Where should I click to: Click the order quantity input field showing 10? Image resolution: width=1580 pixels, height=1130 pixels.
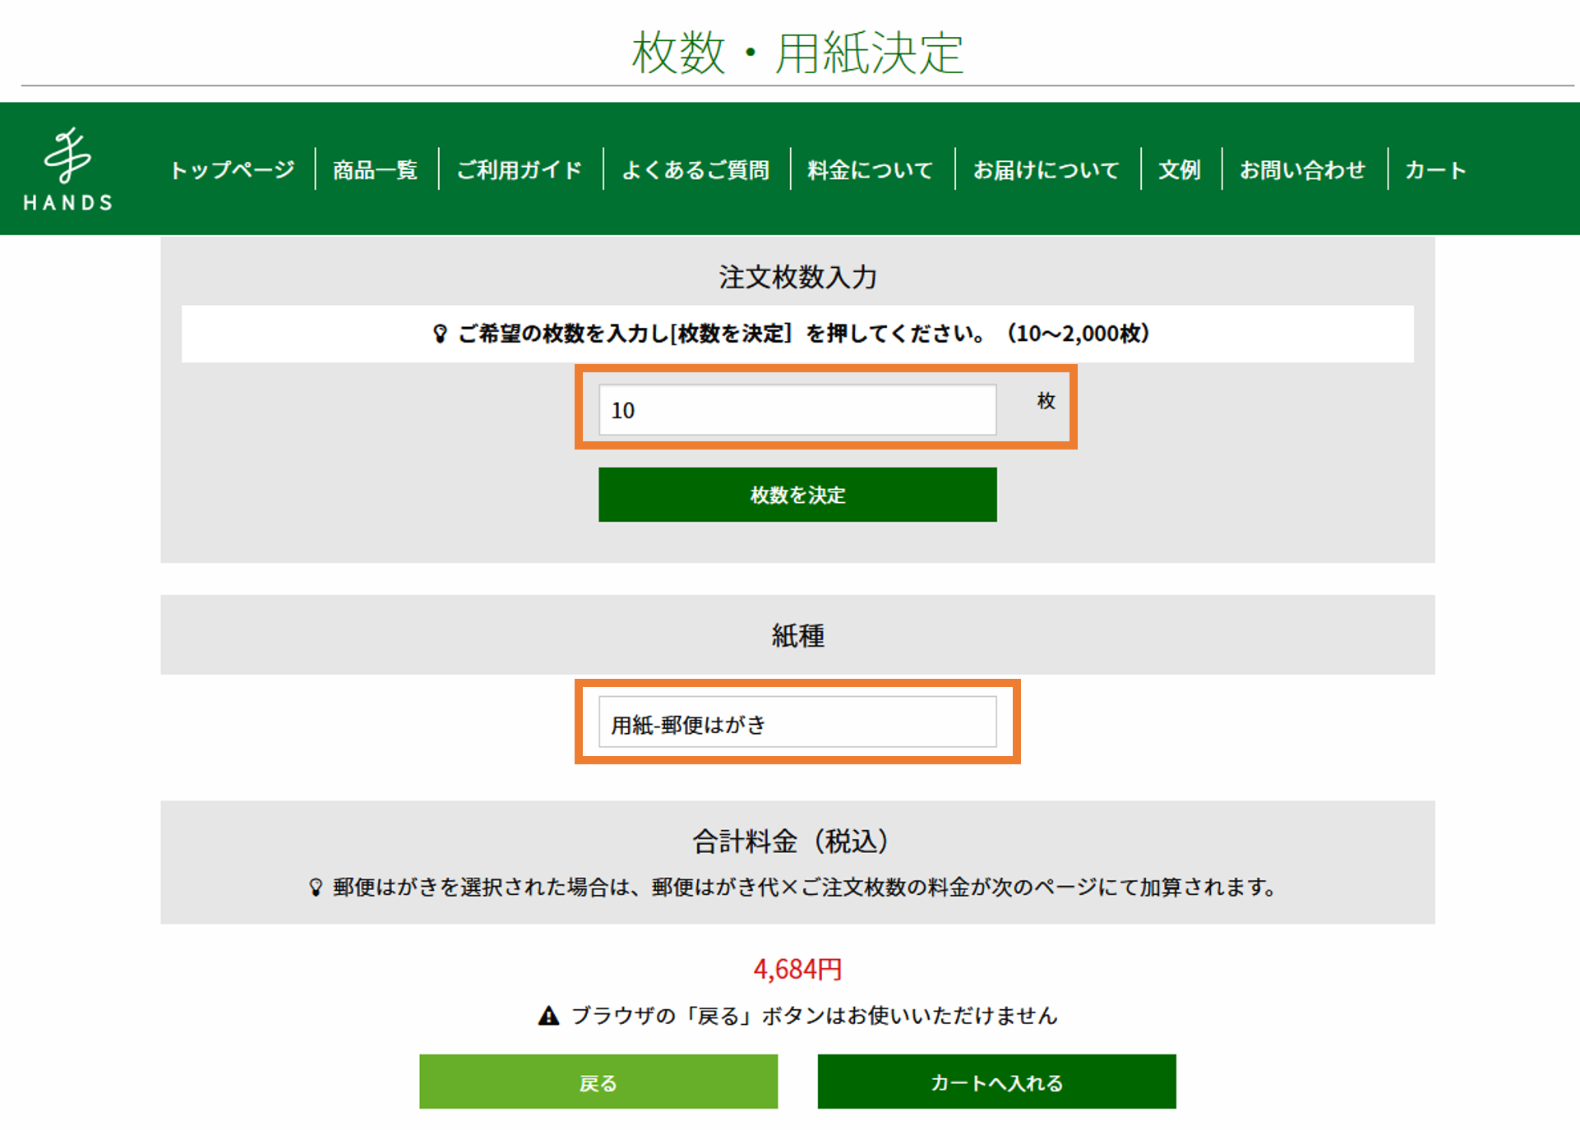[797, 409]
